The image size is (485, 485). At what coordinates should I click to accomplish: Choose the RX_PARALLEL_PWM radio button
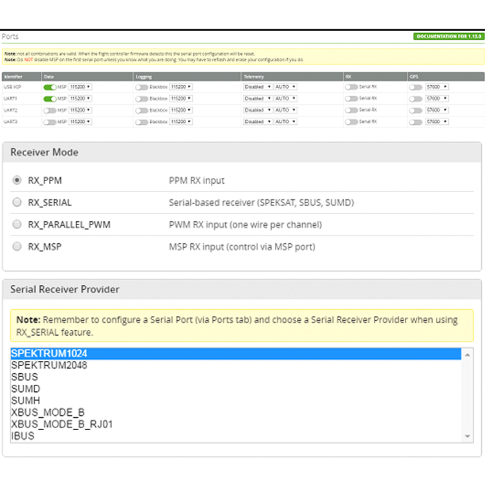17,224
